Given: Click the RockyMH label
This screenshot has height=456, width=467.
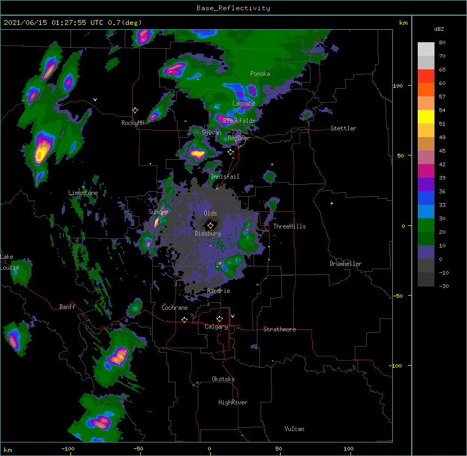Looking at the screenshot, I should point(133,122).
